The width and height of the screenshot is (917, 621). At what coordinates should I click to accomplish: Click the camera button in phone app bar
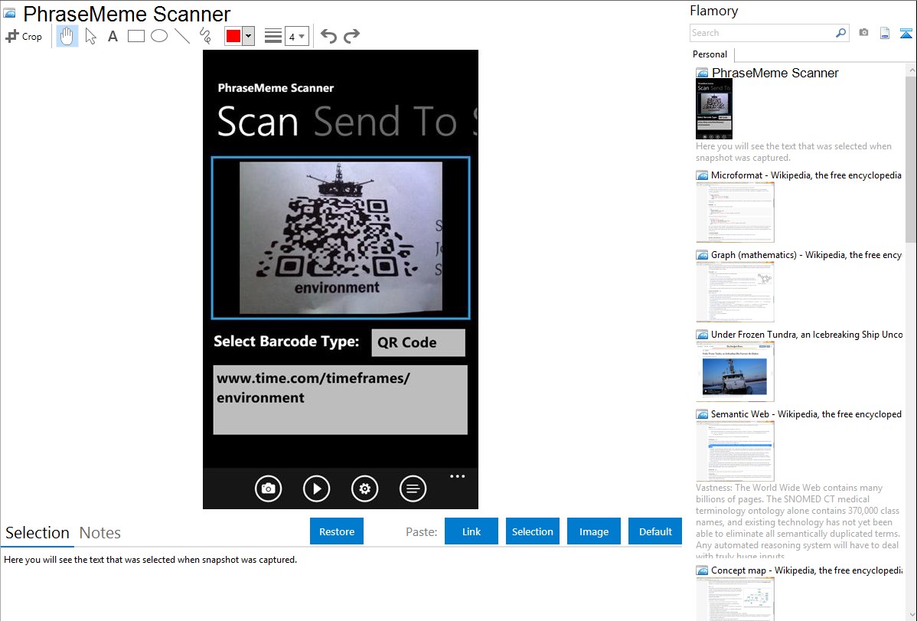[269, 489]
